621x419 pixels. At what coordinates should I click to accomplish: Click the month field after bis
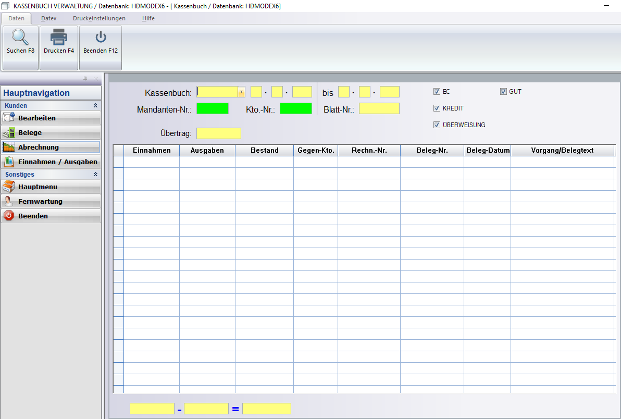pos(364,92)
